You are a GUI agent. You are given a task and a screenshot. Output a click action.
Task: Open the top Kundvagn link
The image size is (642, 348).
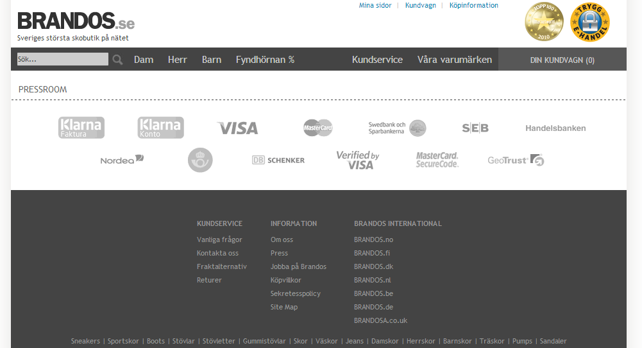coord(421,5)
